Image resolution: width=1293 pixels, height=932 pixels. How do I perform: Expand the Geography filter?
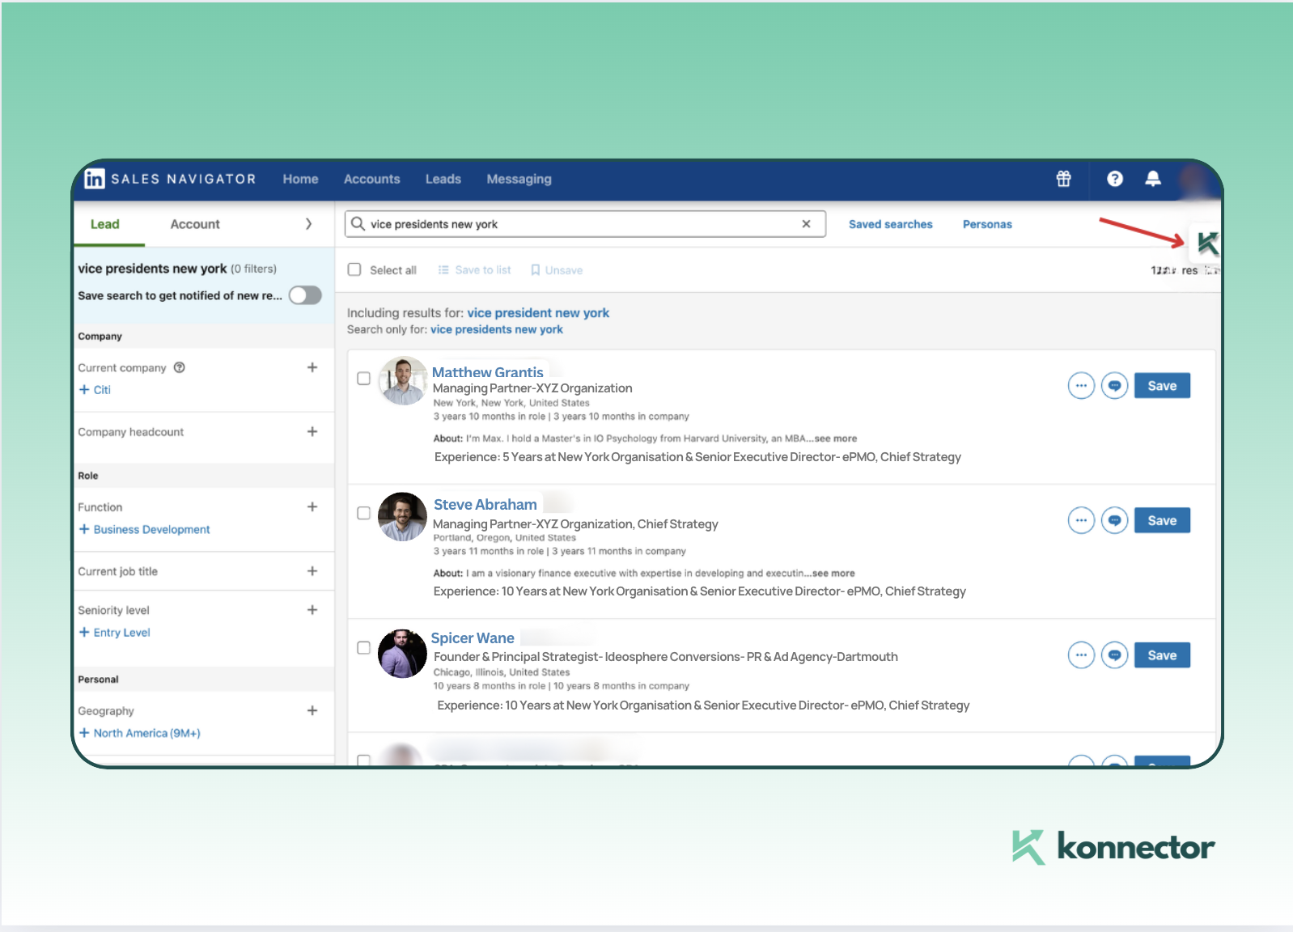pyautogui.click(x=312, y=710)
